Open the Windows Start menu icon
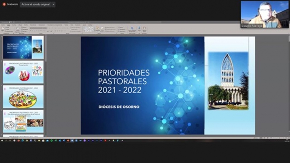Screen dimensions: 290x163 click(2, 140)
